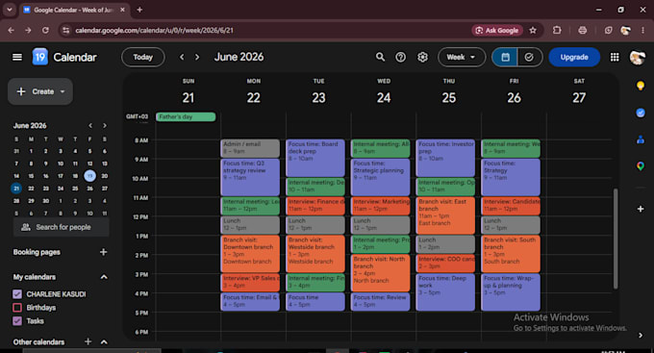Open Google Keep in side panel
This screenshot has width=654, height=353.
[641, 86]
